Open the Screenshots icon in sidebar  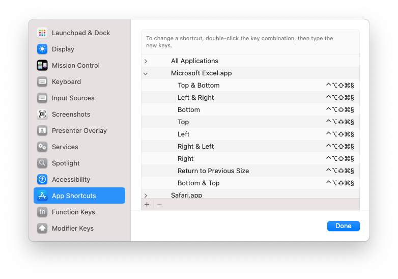[x=42, y=114]
